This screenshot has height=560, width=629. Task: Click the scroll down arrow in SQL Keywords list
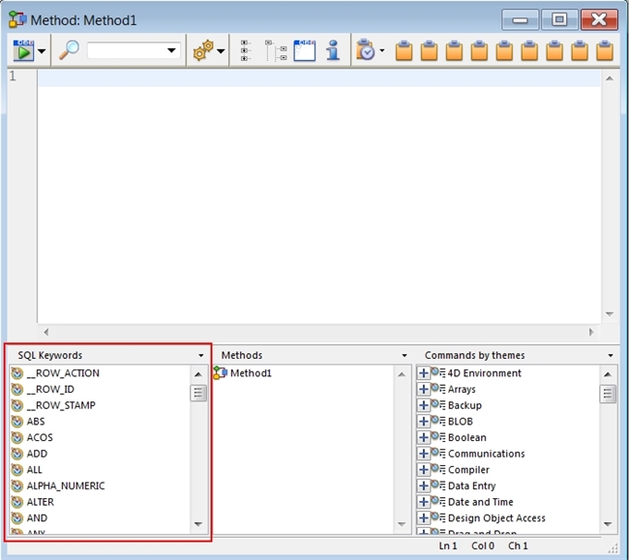pos(198,524)
